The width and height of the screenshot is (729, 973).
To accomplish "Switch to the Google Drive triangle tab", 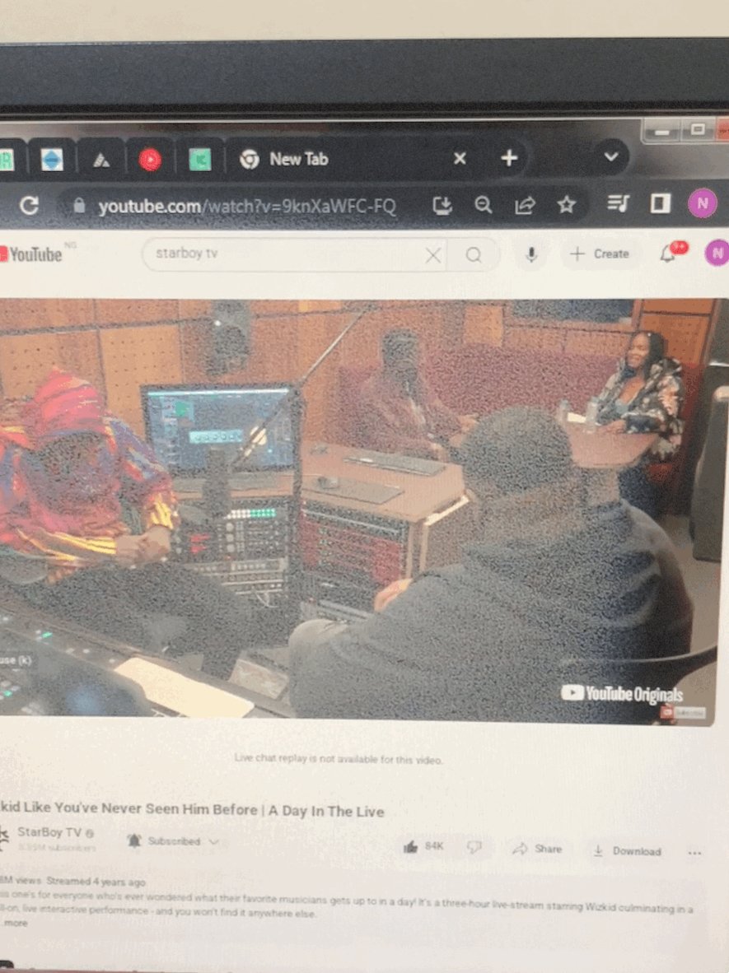I will [101, 160].
